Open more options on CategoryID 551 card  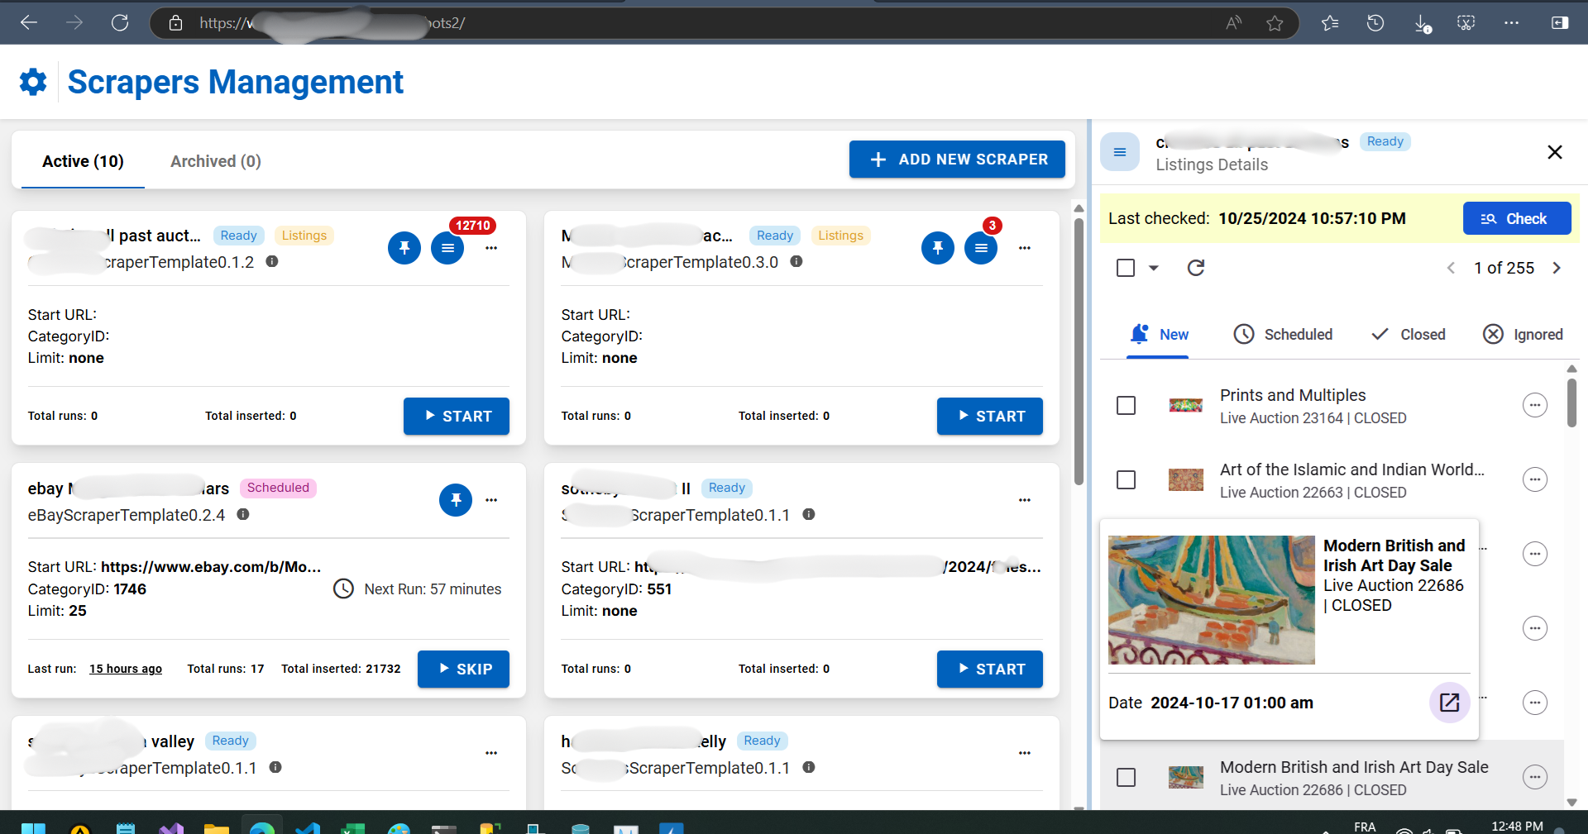[x=1025, y=500]
